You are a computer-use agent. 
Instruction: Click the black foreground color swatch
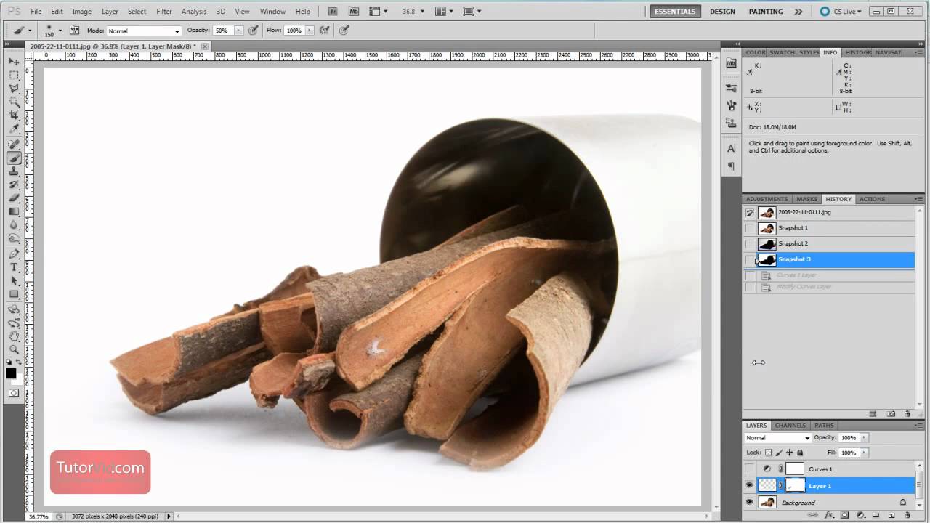[x=11, y=373]
